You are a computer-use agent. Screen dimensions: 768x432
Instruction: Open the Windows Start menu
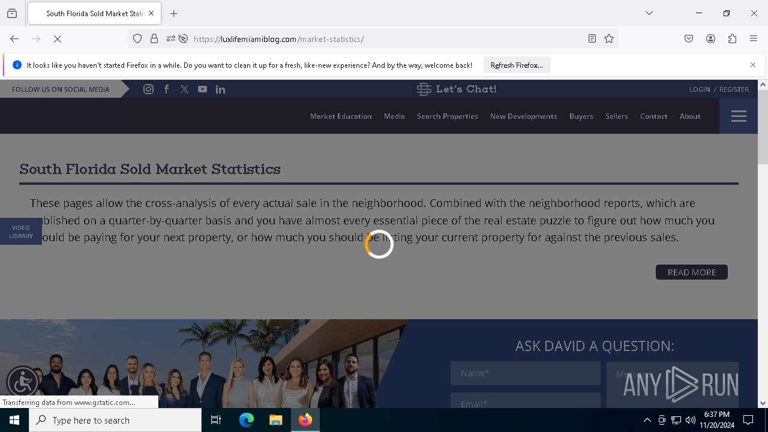click(x=14, y=420)
